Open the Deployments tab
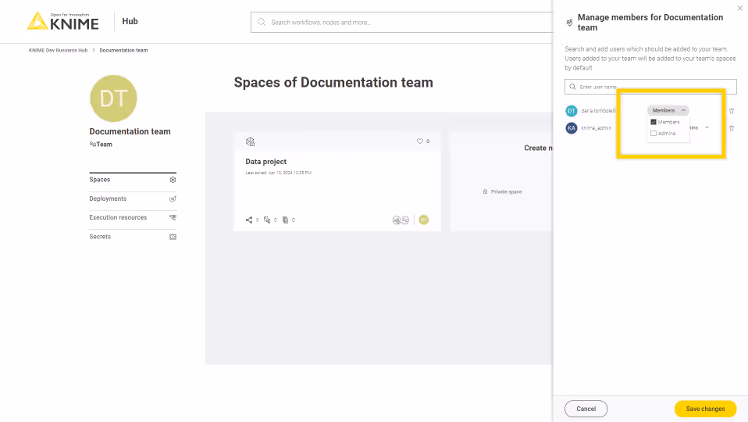 click(x=133, y=199)
